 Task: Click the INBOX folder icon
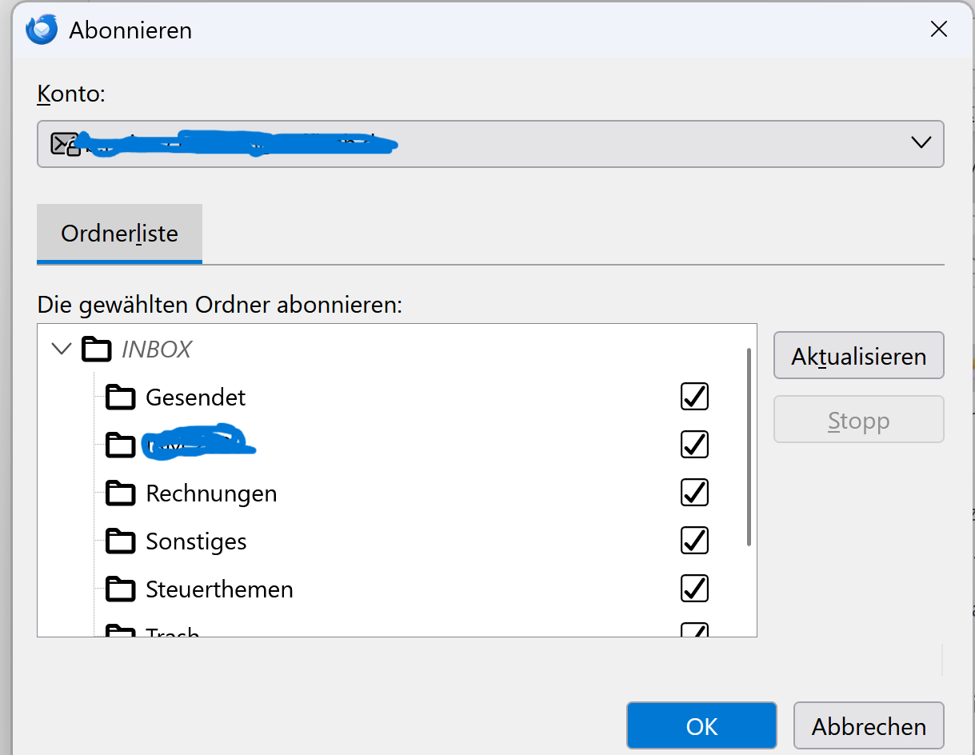click(97, 350)
